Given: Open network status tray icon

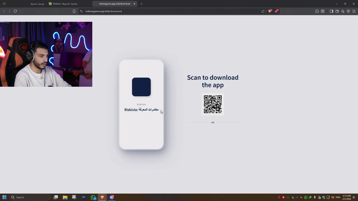Looking at the screenshot, I should coord(328,197).
